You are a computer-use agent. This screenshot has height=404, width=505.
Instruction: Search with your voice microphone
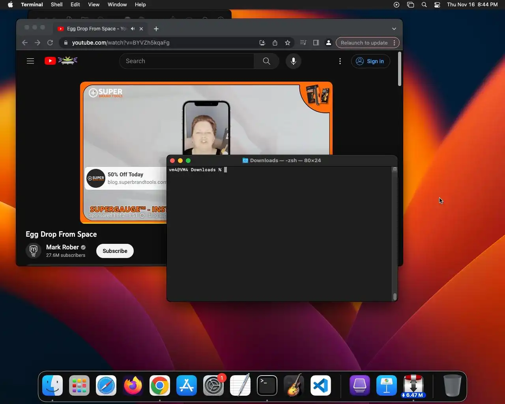tap(293, 61)
